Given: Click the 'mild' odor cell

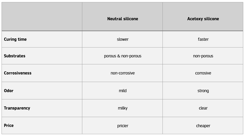Looking at the screenshot, I should coord(123,91).
